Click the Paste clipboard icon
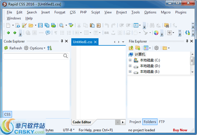This screenshot has width=197, height=135. pyautogui.click(x=92, y=25)
